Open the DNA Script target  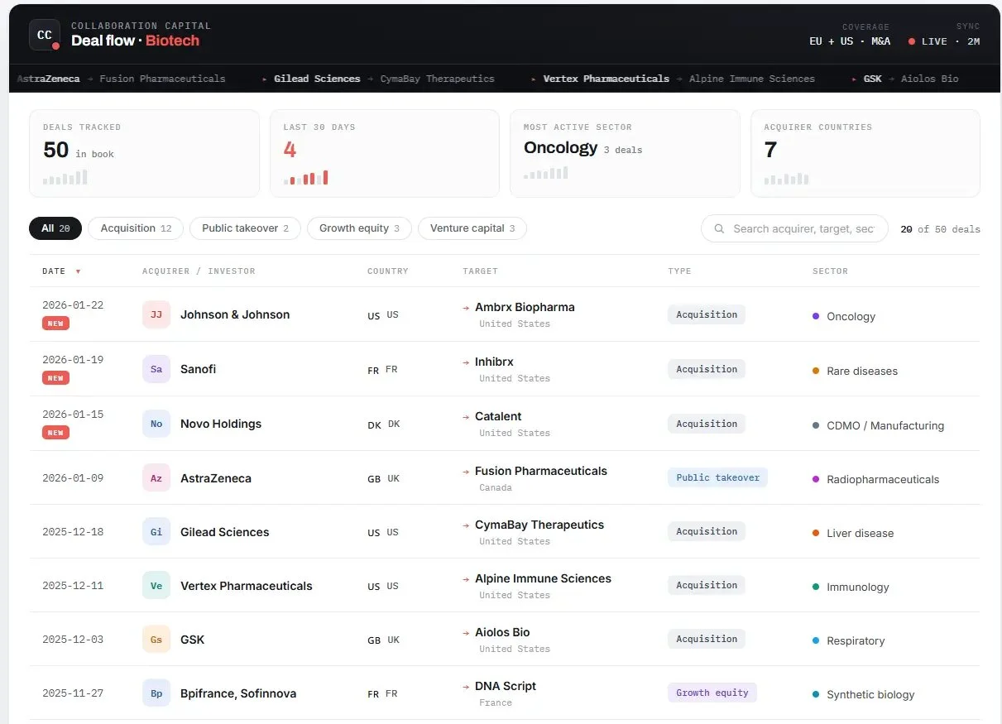coord(506,686)
